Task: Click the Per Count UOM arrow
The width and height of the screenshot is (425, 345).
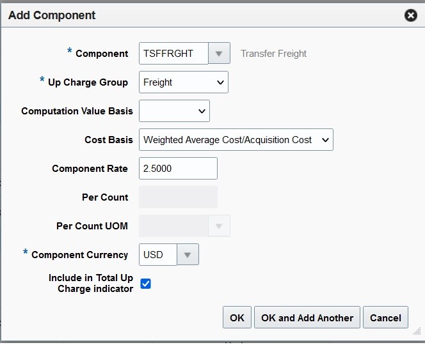Action: coord(219,226)
